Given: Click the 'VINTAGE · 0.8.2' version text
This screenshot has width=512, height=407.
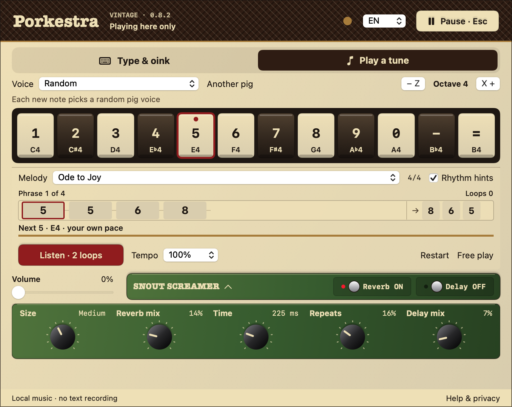Looking at the screenshot, I should click(x=140, y=15).
